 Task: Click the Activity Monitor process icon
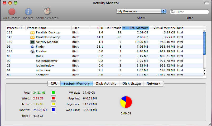[x=32, y=42]
